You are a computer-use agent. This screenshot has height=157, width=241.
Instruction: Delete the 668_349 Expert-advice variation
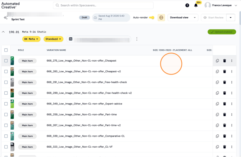(x=224, y=104)
